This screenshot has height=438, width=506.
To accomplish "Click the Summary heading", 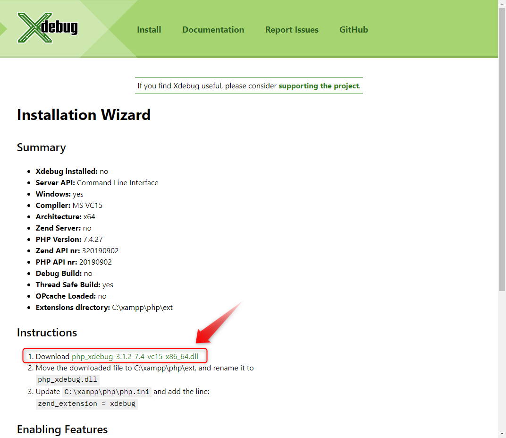I will 41,147.
